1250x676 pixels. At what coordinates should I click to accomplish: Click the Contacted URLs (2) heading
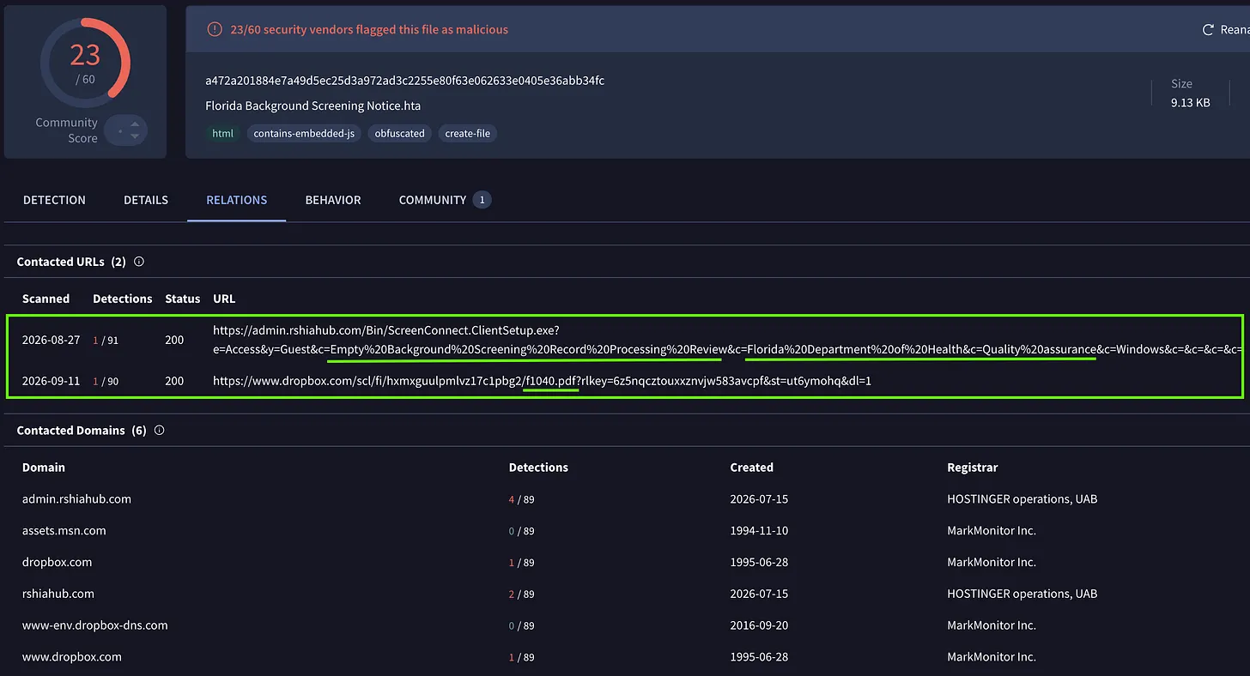pos(71,262)
